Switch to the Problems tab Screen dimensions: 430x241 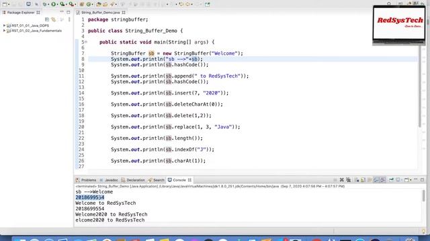point(86,180)
